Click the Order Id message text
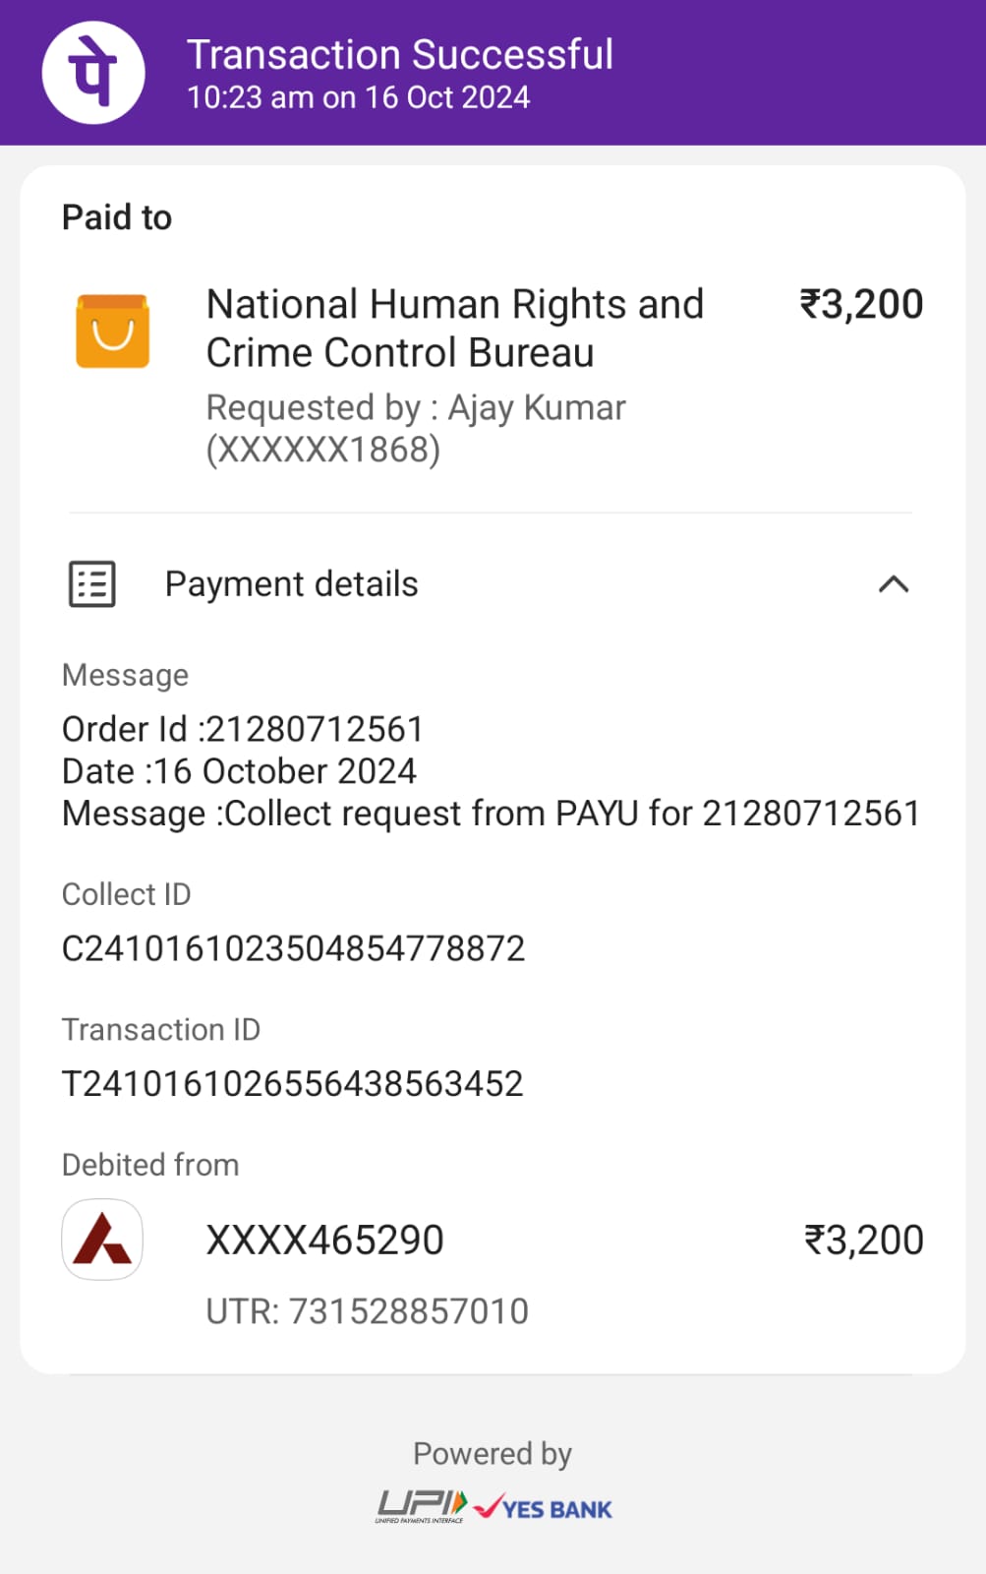 click(242, 729)
